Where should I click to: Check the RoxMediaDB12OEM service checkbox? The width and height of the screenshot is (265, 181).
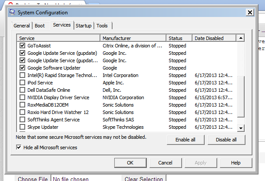tap(22, 105)
